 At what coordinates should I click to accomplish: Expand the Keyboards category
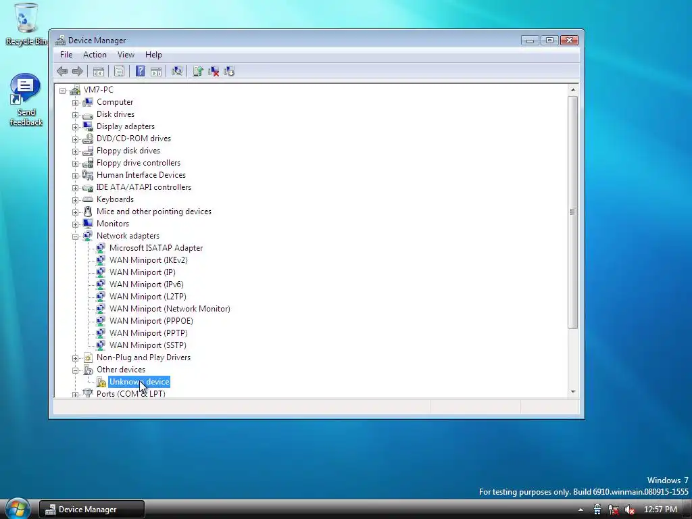click(x=76, y=200)
